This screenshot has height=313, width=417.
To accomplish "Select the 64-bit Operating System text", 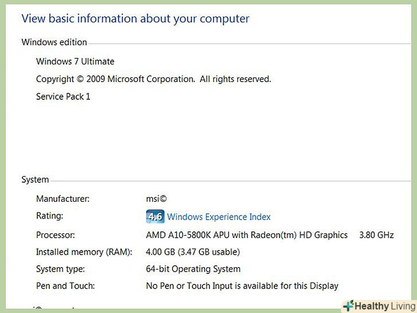I will coord(193,269).
